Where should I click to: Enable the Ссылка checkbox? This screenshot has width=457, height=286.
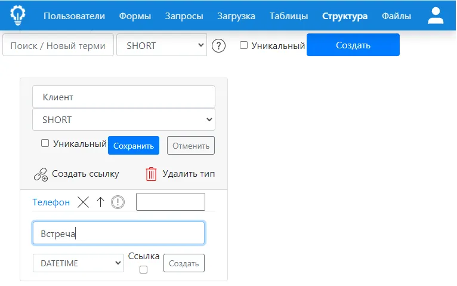pyautogui.click(x=143, y=270)
